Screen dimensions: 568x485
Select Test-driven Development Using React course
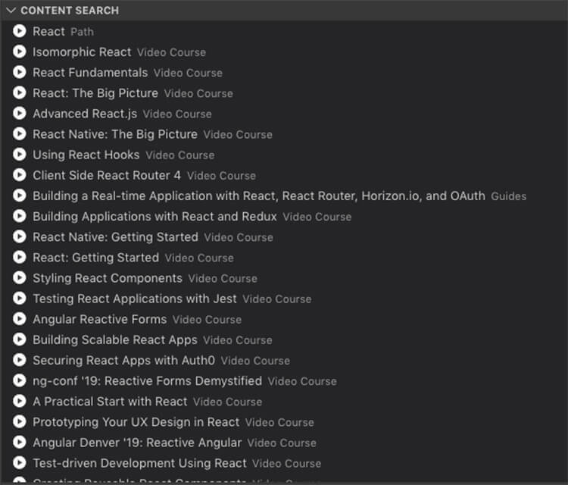pos(176,463)
